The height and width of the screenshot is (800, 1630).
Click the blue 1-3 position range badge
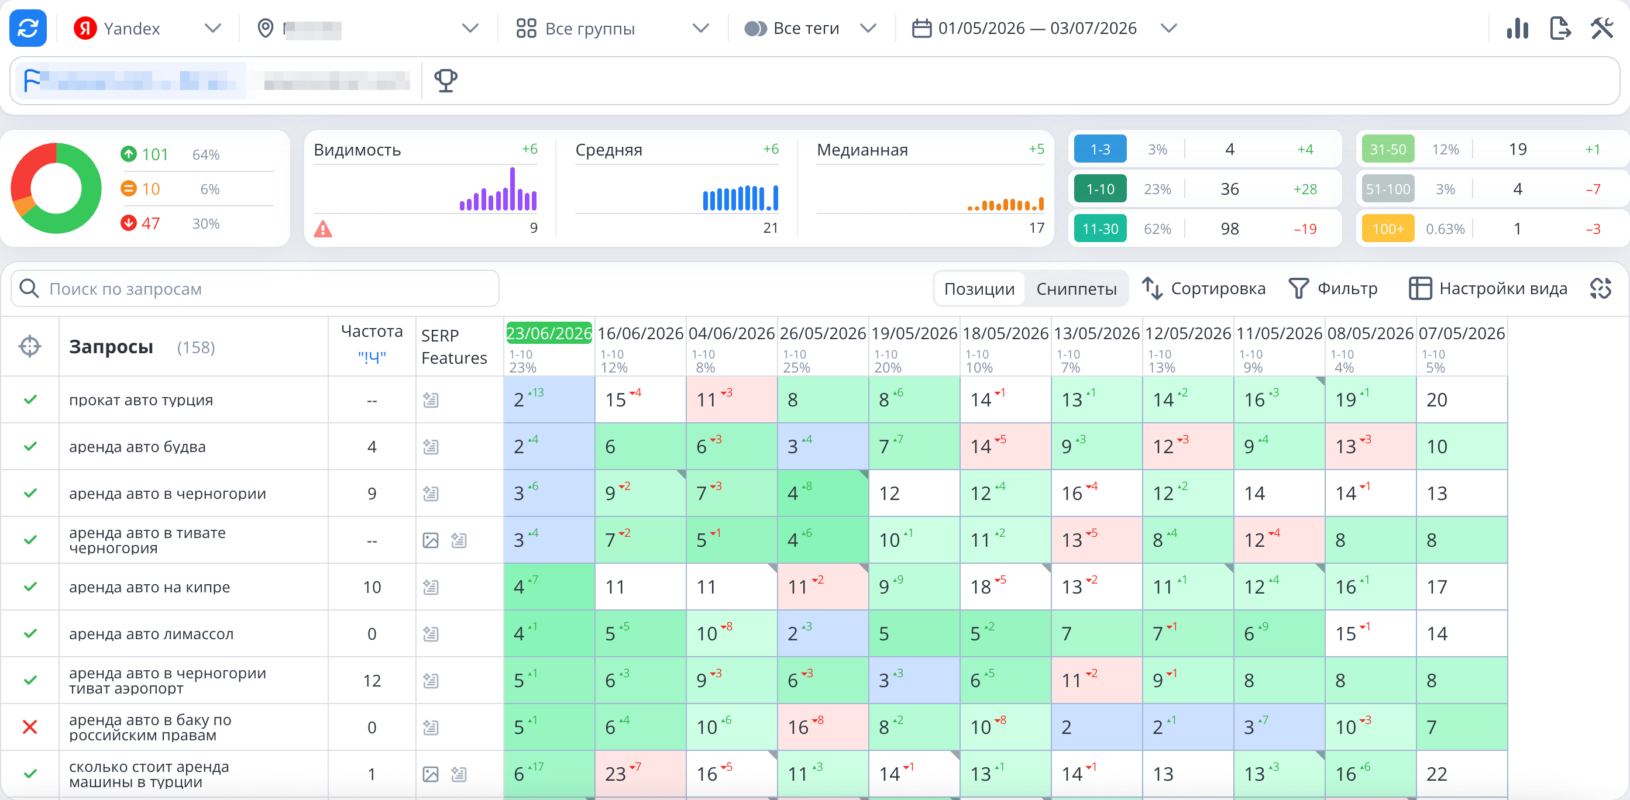click(x=1100, y=149)
